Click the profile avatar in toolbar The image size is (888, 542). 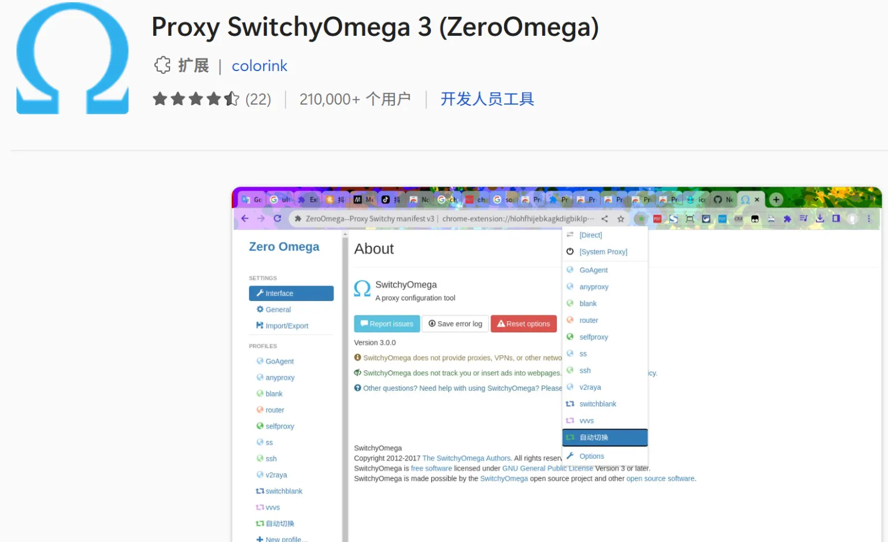(x=852, y=218)
